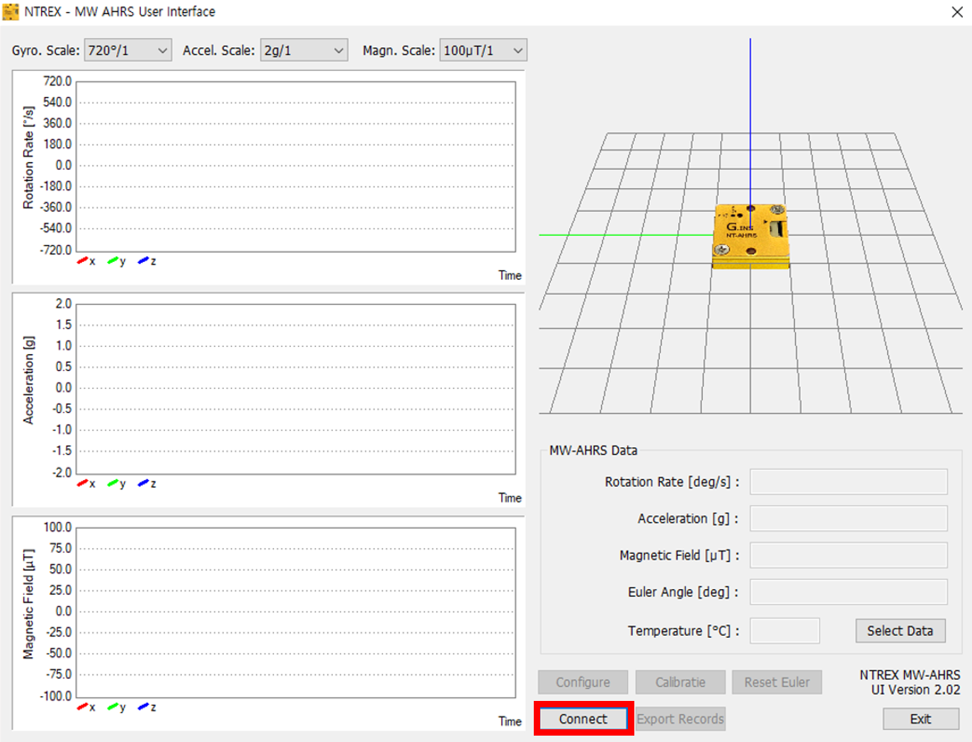Click the yellow AHRS sensor 3D model

[x=750, y=236]
